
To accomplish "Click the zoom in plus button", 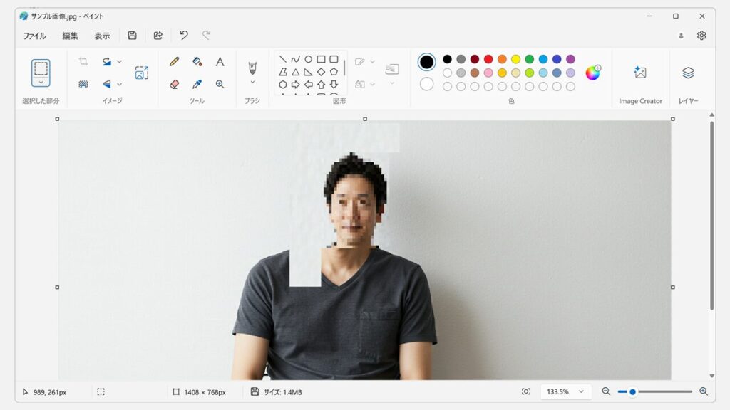I will click(704, 391).
